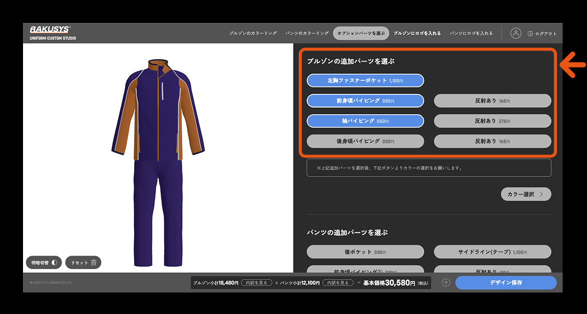
Task: Switch to ブルゾンのカラーリング tab
Action: click(253, 33)
